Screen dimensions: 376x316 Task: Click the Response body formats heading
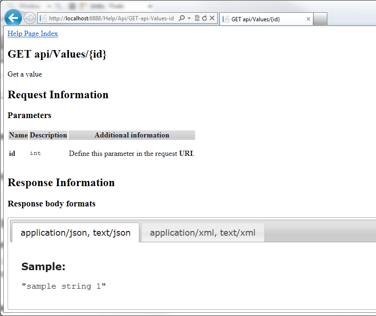(x=51, y=204)
